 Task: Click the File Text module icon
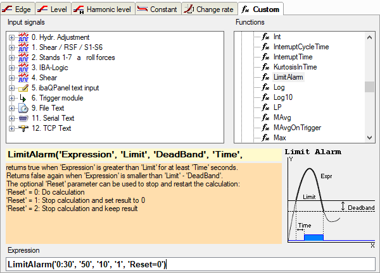[x=23, y=108]
